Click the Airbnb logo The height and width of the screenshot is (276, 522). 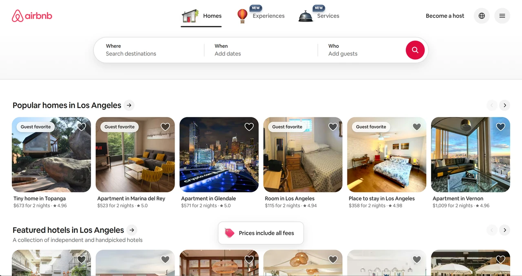pos(32,15)
